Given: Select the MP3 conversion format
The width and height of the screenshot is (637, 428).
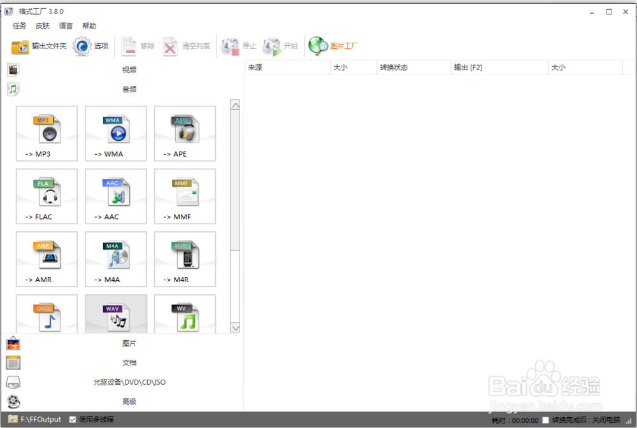Looking at the screenshot, I should tap(47, 134).
